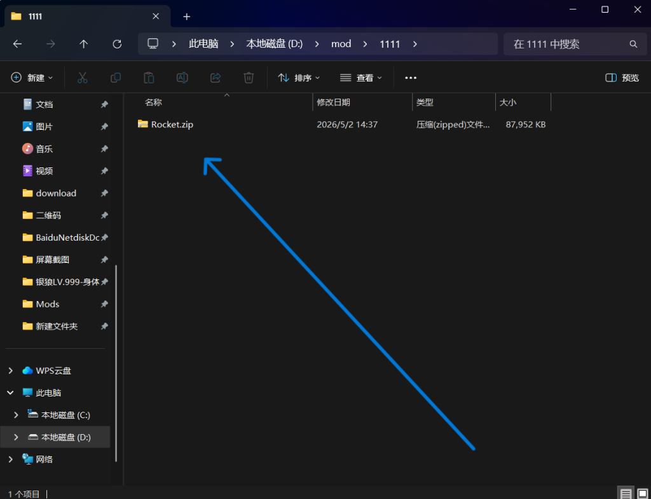
Task: Expand the 本地磁盘 (C:) tree node
Action: coord(16,415)
